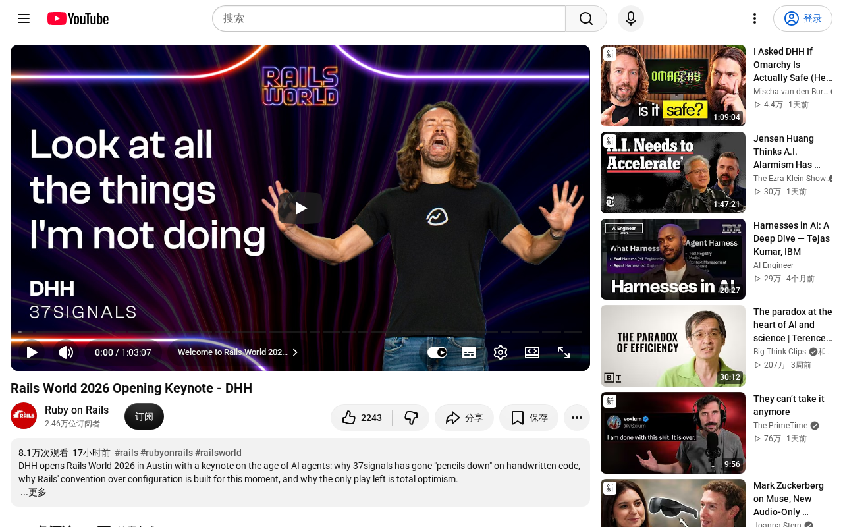The width and height of the screenshot is (843, 527).
Task: Open more actions ellipsis under video
Action: [x=577, y=418]
